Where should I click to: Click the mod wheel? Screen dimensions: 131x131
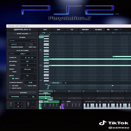click(x=28, y=105)
